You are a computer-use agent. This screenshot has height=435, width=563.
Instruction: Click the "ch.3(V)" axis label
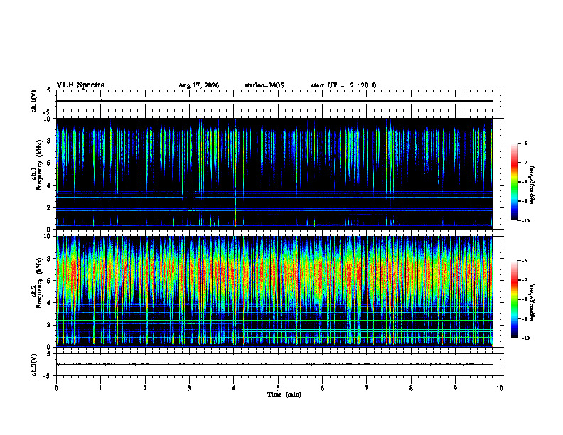(34, 365)
